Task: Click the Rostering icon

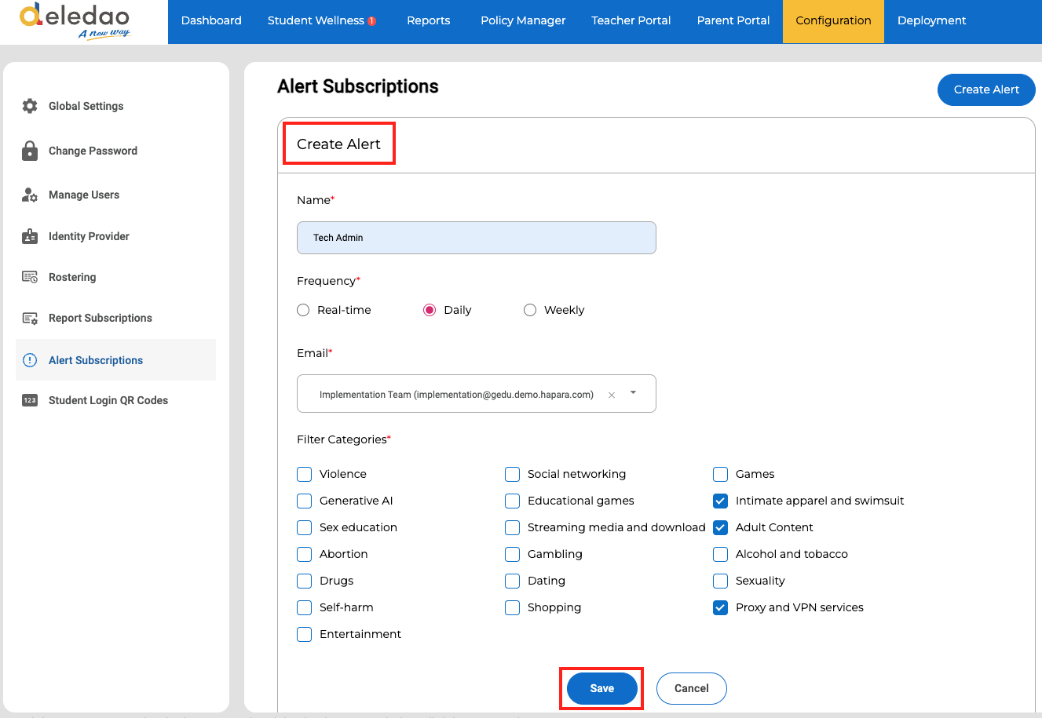Action: click(30, 277)
